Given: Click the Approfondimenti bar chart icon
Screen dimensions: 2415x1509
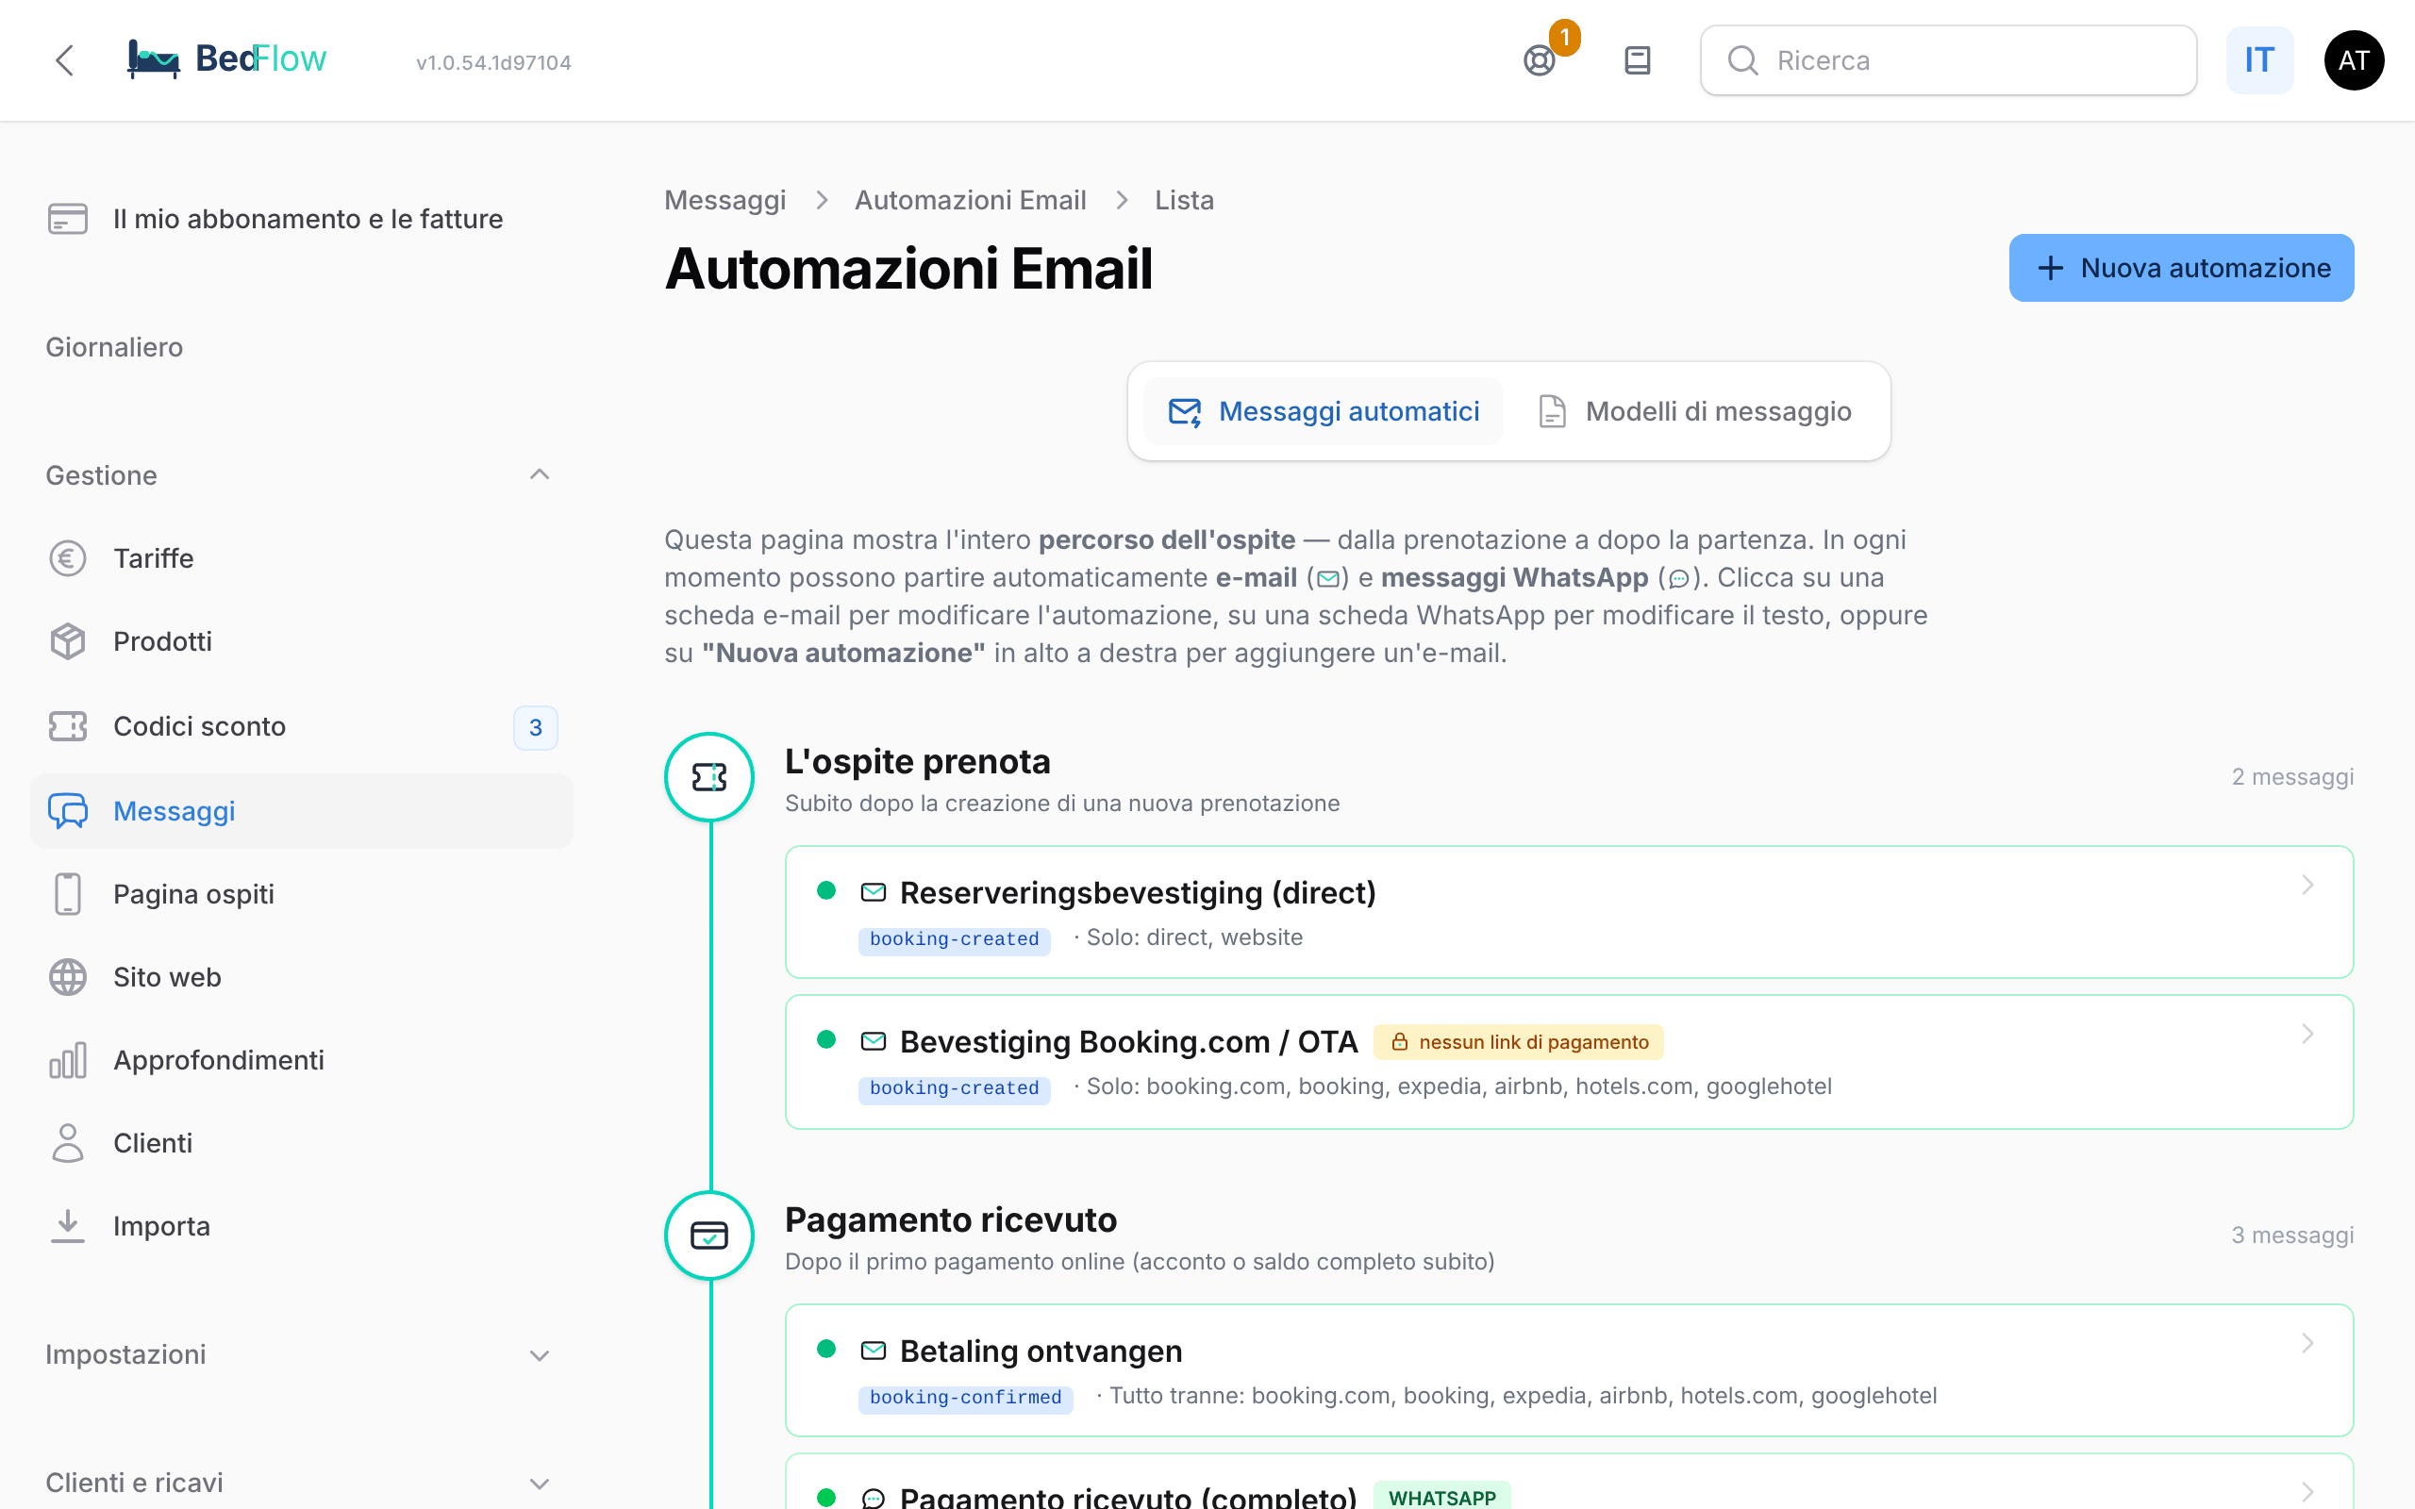Looking at the screenshot, I should pyautogui.click(x=68, y=1060).
